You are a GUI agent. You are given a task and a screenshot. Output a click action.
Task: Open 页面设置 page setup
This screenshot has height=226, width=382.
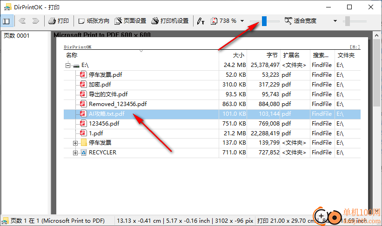(130, 21)
